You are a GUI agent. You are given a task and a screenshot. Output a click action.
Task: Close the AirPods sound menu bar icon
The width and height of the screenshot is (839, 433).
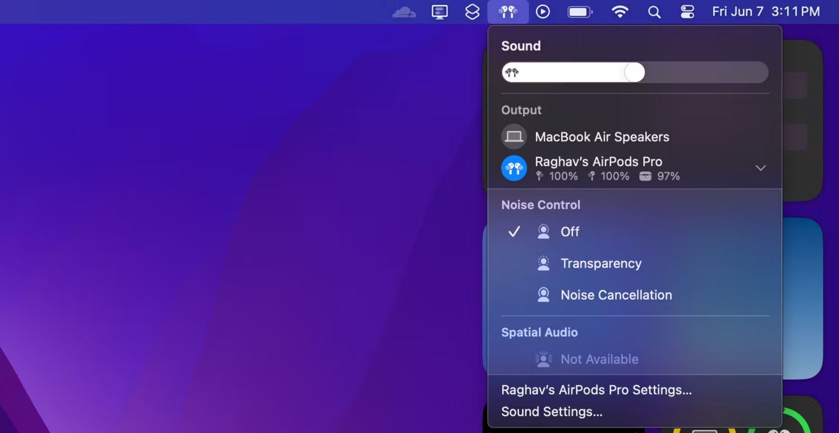[508, 12]
